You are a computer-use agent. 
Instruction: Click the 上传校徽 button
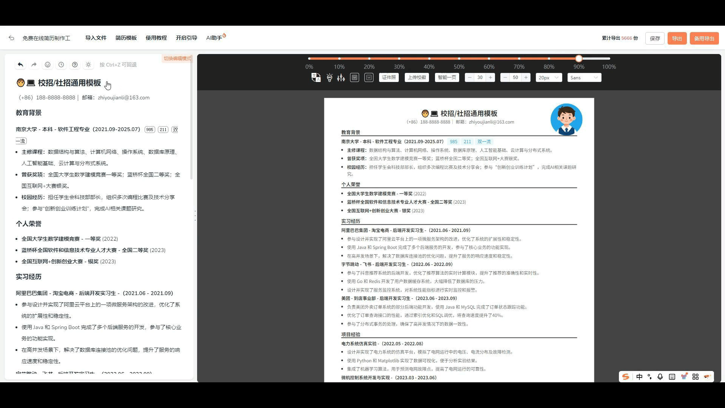click(417, 78)
